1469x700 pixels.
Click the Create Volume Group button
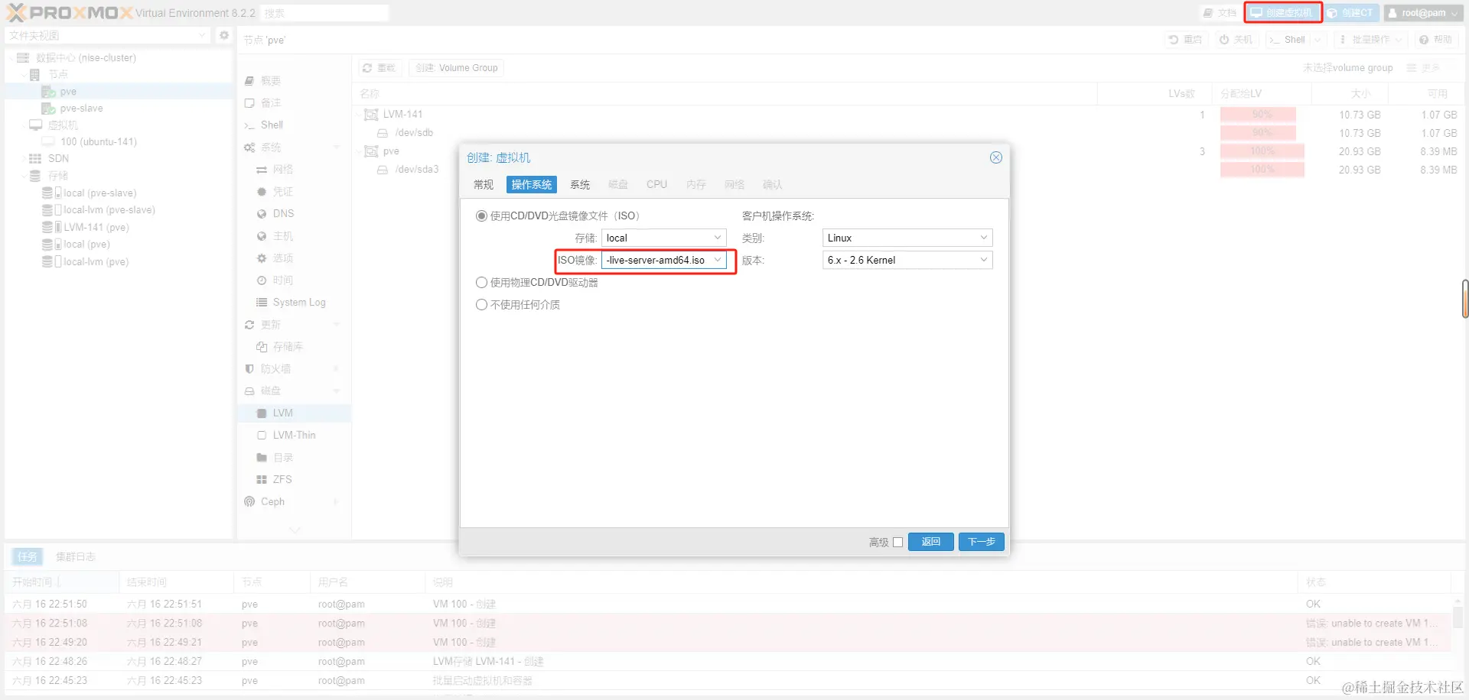point(457,68)
